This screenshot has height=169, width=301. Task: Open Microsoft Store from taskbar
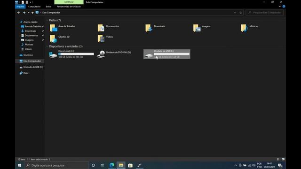click(130, 165)
